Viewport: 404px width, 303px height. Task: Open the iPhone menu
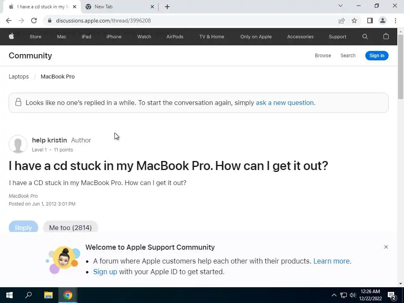tap(114, 37)
